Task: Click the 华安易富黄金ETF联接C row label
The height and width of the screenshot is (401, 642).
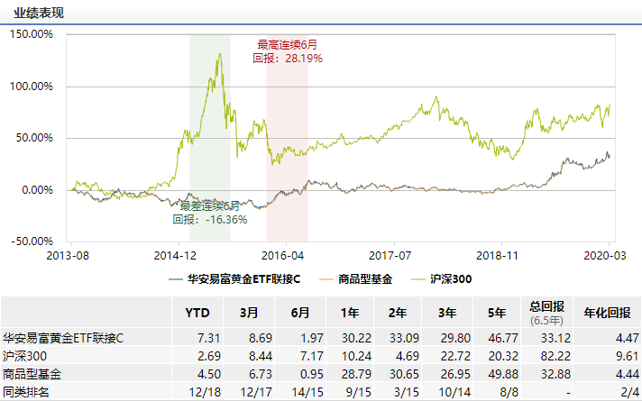Action: click(63, 338)
